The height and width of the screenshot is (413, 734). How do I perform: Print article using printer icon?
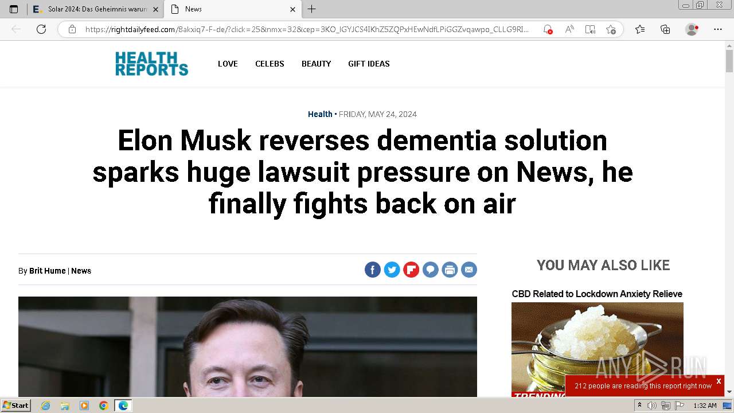[x=450, y=270]
